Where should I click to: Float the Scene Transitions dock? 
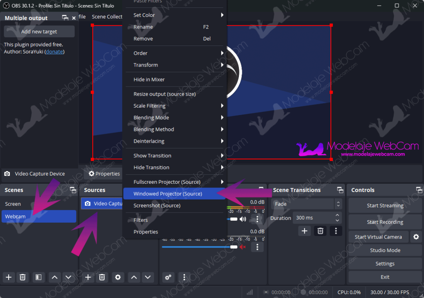point(340,190)
